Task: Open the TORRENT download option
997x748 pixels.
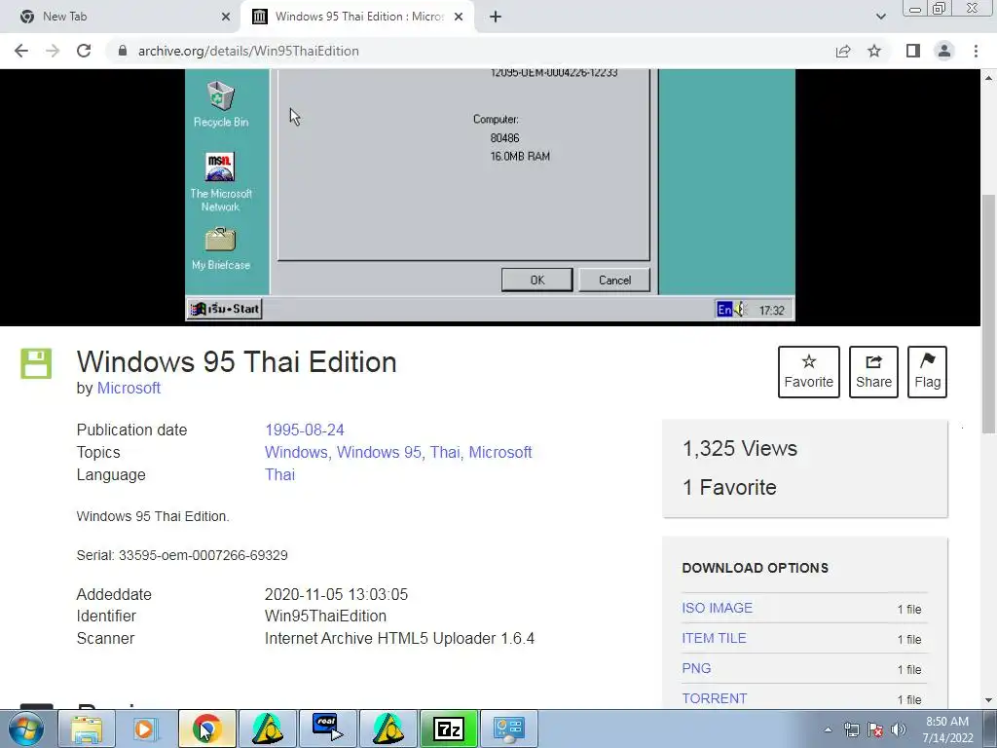Action: (x=715, y=698)
